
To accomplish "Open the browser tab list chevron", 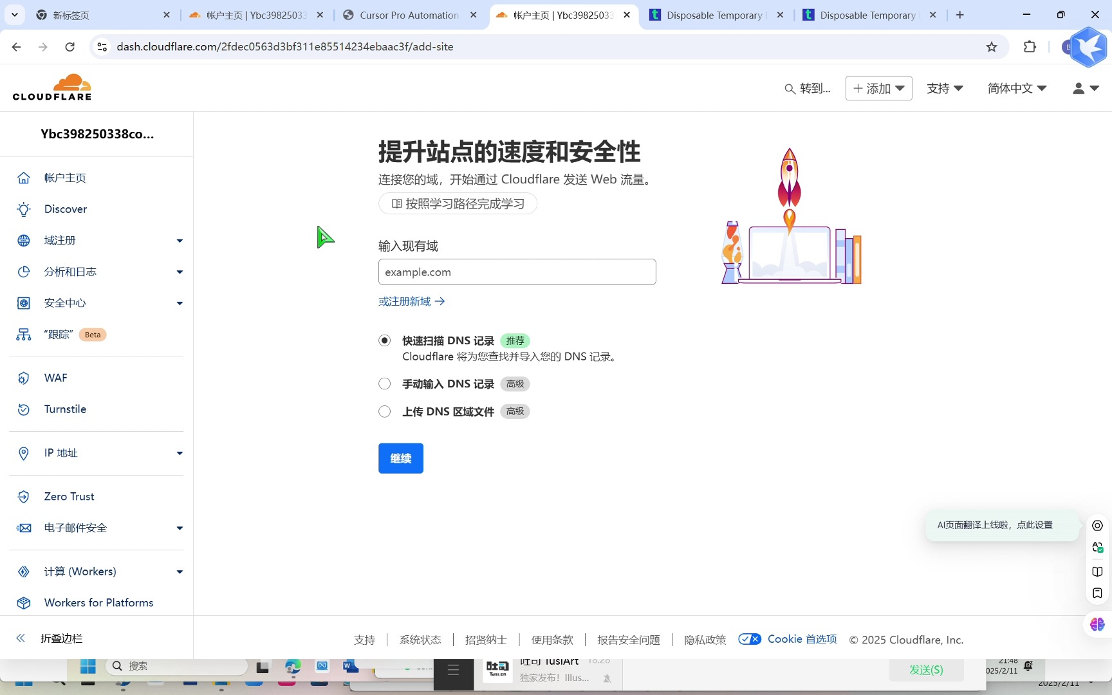I will [14, 15].
